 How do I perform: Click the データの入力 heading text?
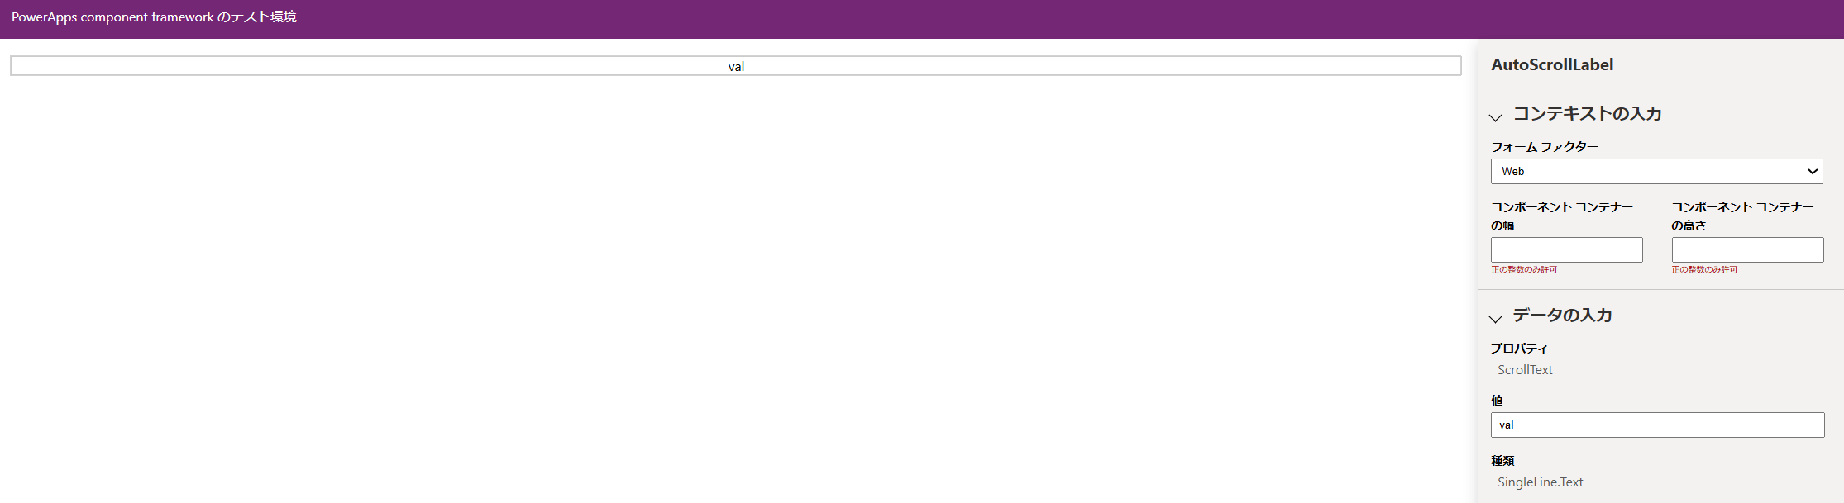(1562, 315)
